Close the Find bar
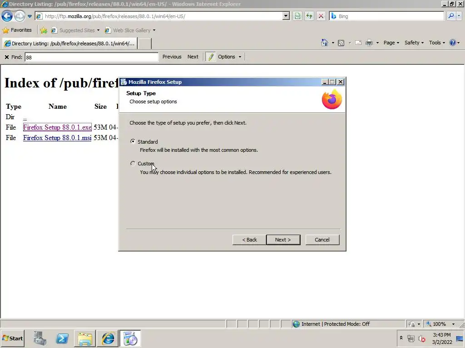 click(x=6, y=57)
